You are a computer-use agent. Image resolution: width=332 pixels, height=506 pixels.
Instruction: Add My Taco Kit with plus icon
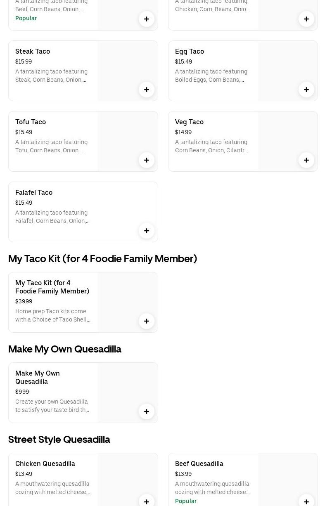click(147, 321)
